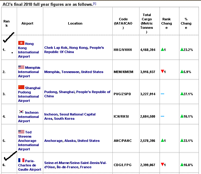This screenshot has width=201, height=174.
Task: Click green arrow next to 23.2%
Action: pos(182,49)
